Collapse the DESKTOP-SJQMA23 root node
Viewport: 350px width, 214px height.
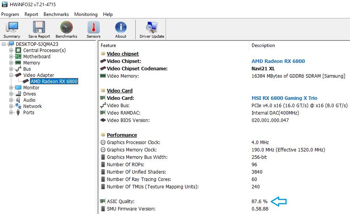pyautogui.click(x=3, y=44)
